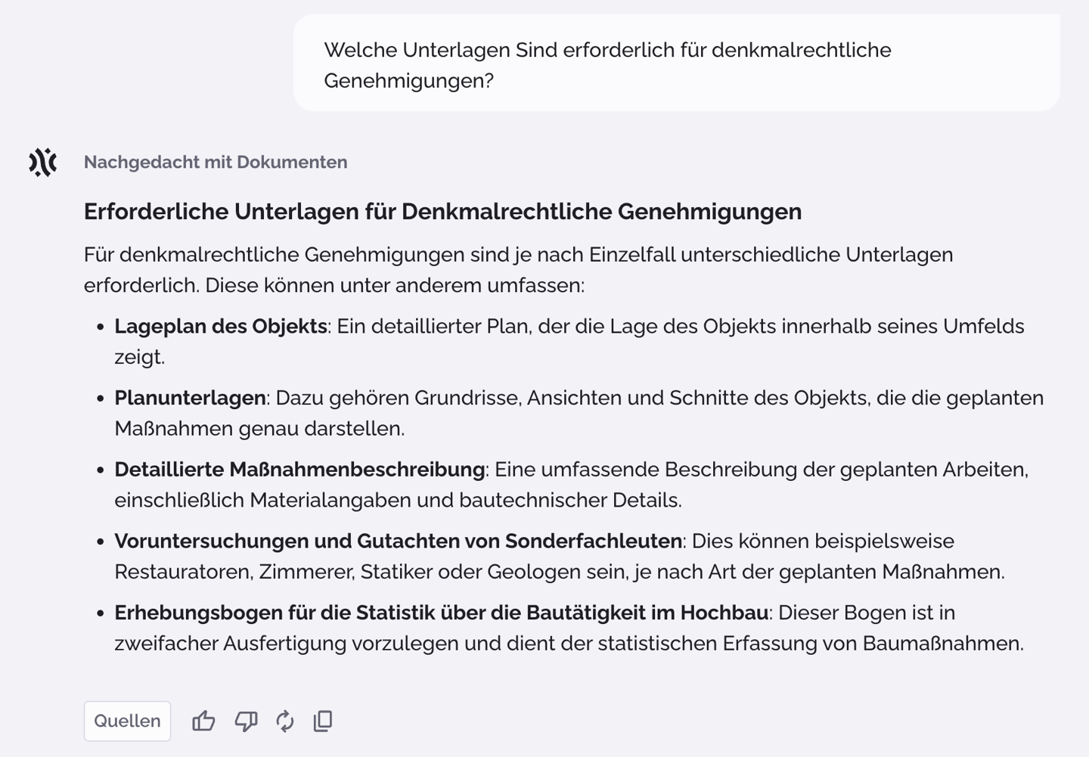Select the thumbs down to rate negatively

tap(245, 721)
